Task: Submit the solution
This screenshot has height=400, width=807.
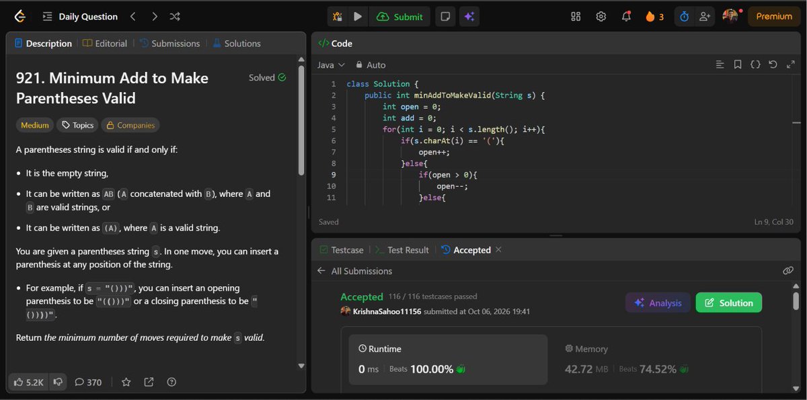Action: pyautogui.click(x=400, y=16)
